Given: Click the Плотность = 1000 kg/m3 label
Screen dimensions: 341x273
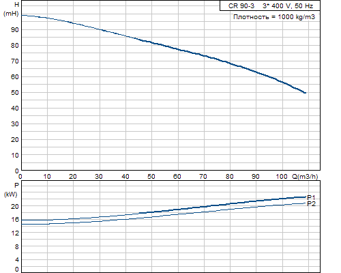Looking at the screenshot, I should [x=274, y=17].
